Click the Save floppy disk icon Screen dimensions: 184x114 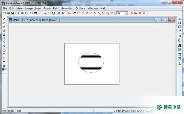[13, 13]
